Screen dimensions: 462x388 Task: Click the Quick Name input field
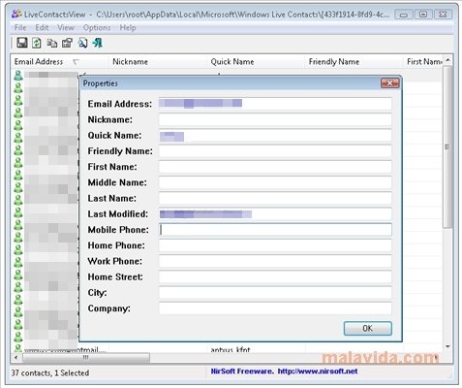pos(275,136)
